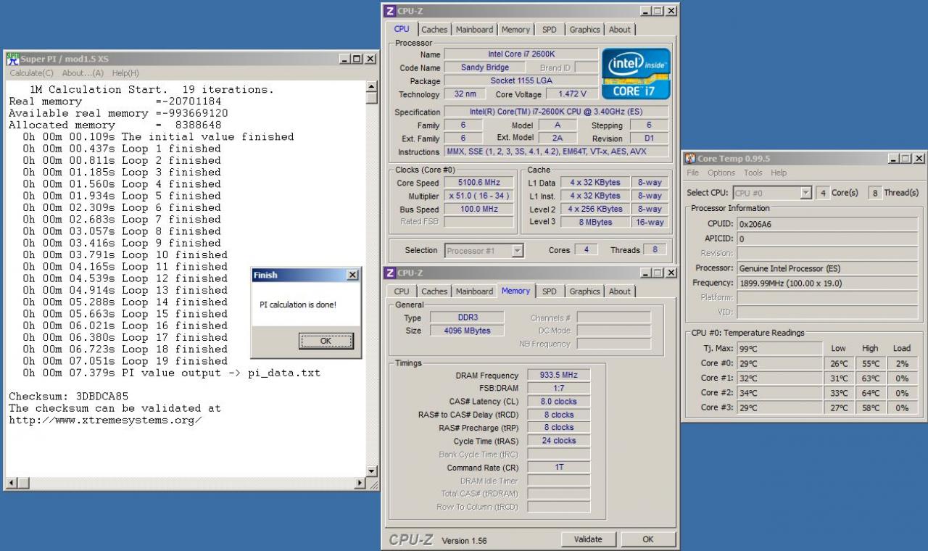Close the Finish dialog with the X button

coord(352,275)
